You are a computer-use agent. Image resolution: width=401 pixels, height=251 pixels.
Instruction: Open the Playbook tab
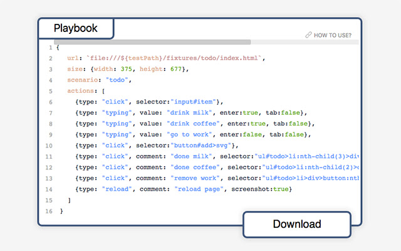click(x=76, y=28)
